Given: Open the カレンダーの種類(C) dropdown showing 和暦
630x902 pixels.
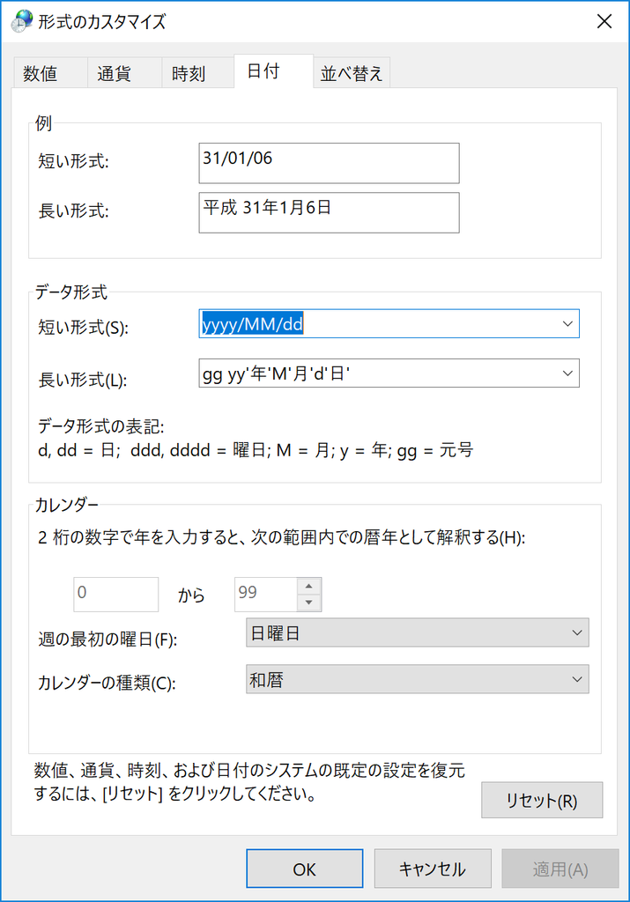Looking at the screenshot, I should 579,679.
